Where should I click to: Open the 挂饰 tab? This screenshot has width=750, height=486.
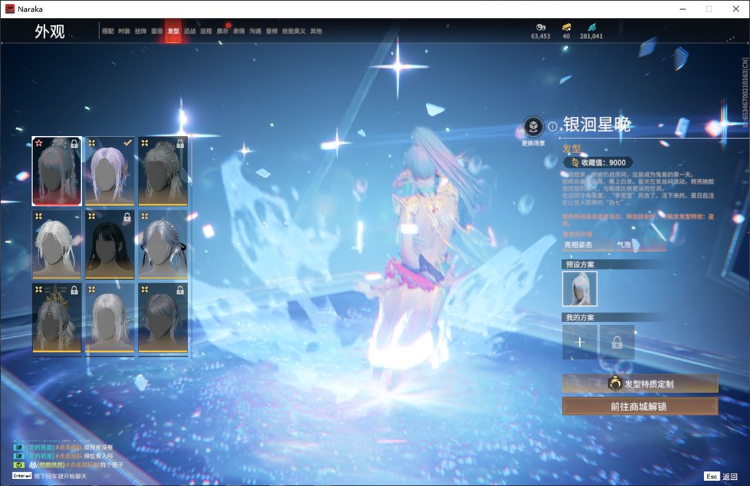click(x=140, y=31)
